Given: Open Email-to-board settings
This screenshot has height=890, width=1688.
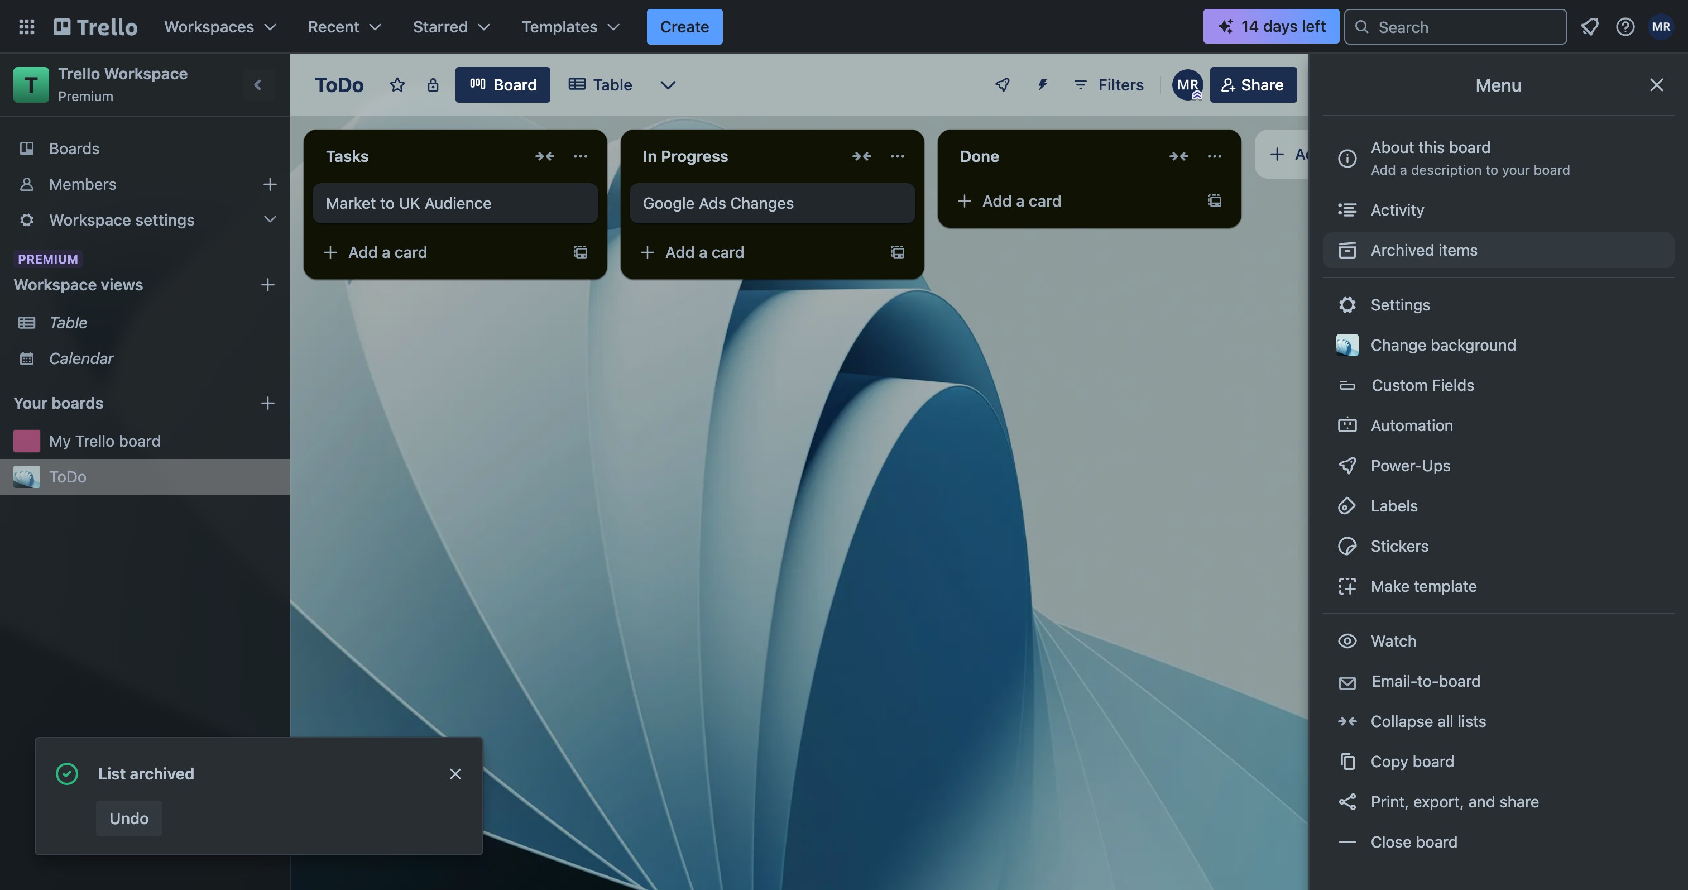Looking at the screenshot, I should [1498, 682].
